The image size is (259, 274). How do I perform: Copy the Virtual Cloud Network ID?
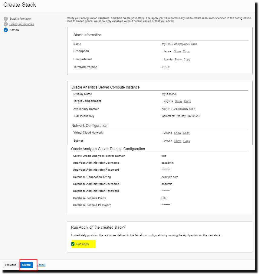186,133
